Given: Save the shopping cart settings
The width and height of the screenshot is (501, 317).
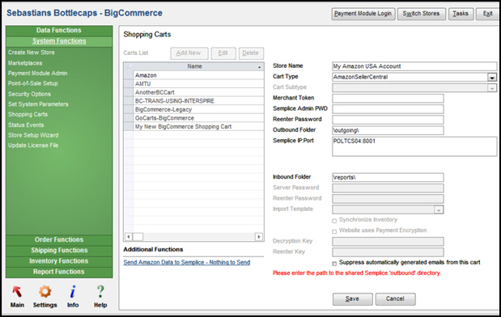Looking at the screenshot, I should (352, 299).
